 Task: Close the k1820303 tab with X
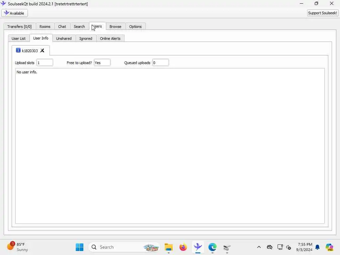point(42,50)
